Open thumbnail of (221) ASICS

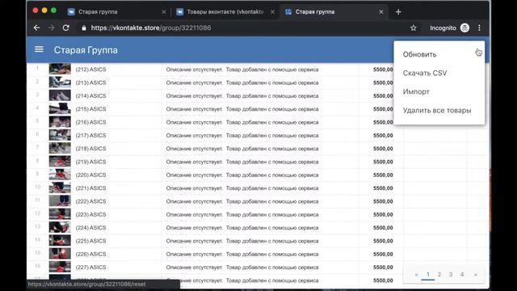coord(60,188)
